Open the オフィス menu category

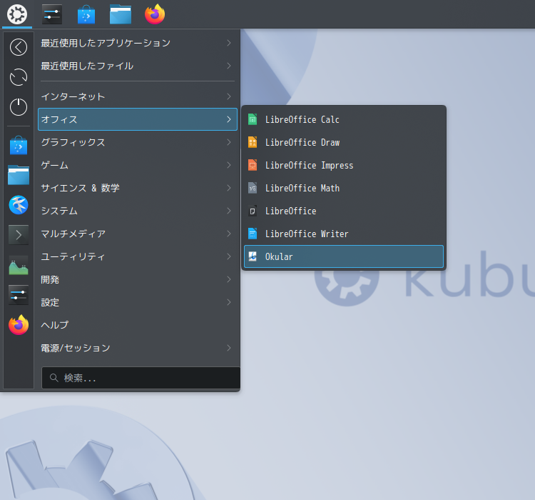(x=138, y=119)
